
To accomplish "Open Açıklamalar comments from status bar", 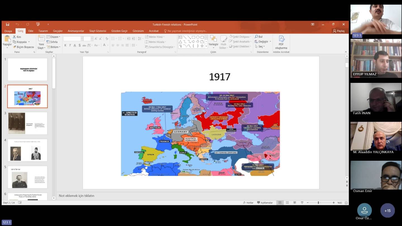I will pos(265,203).
